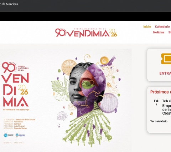Click the round blue emblem on poster
The image size is (171, 152).
[x=6, y=135]
